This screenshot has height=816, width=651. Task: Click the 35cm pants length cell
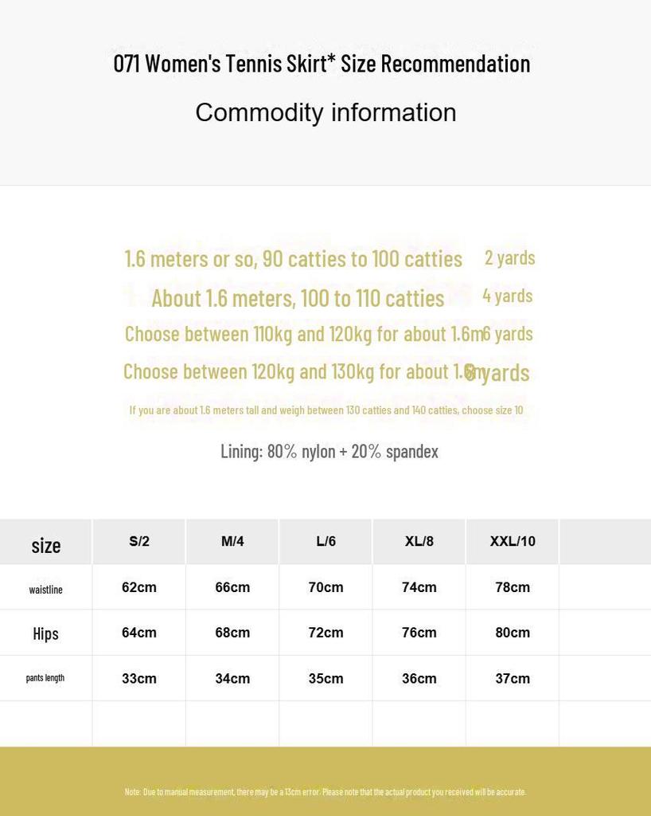click(325, 679)
